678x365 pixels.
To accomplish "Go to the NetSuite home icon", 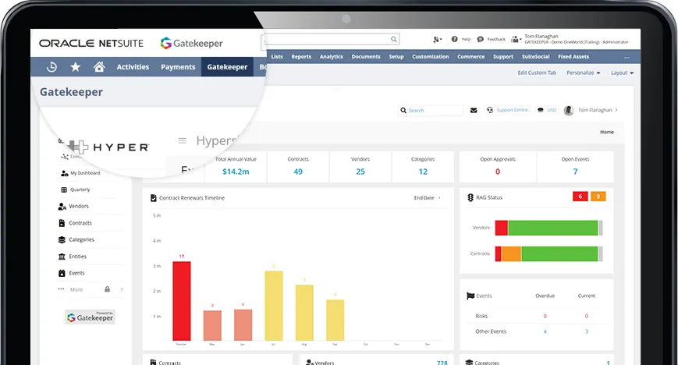I will [x=99, y=66].
